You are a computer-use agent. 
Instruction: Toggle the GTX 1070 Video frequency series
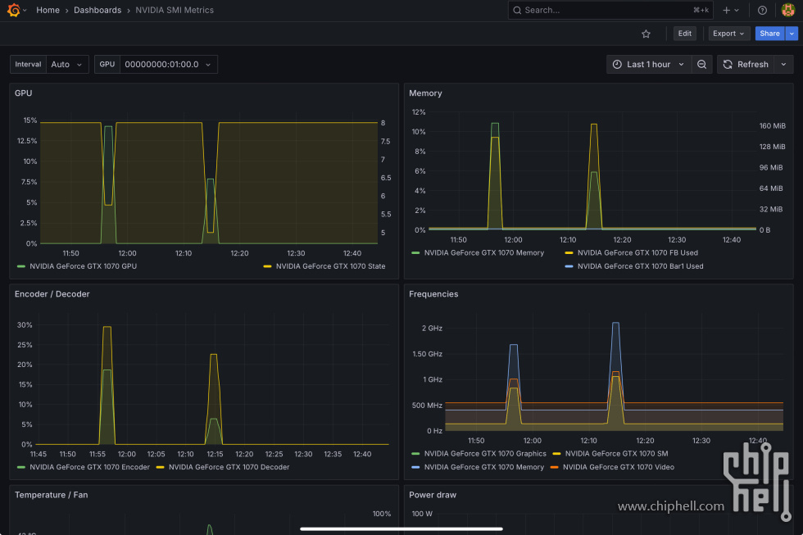[x=618, y=467]
